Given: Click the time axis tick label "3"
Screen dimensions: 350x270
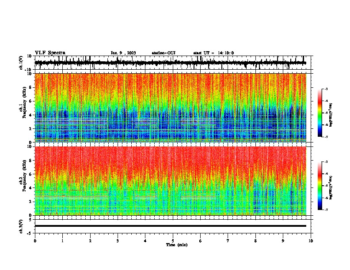Looking at the screenshot, I should 118,241.
